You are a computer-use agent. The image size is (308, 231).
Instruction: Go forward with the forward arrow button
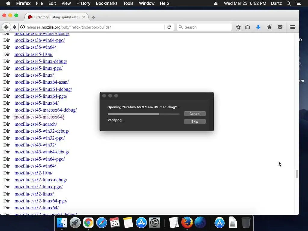click(x=14, y=27)
